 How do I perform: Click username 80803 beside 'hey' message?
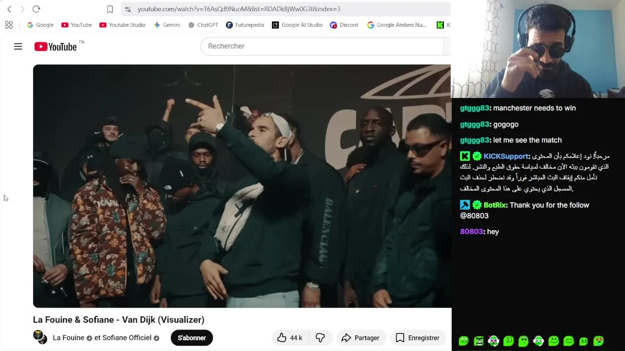[471, 232]
